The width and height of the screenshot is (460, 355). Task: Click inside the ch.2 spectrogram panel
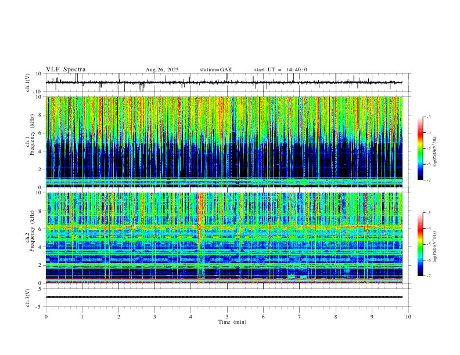pos(224,238)
